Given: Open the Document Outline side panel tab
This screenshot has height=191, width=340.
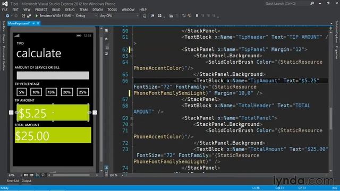Looking at the screenshot, I should point(4,58).
